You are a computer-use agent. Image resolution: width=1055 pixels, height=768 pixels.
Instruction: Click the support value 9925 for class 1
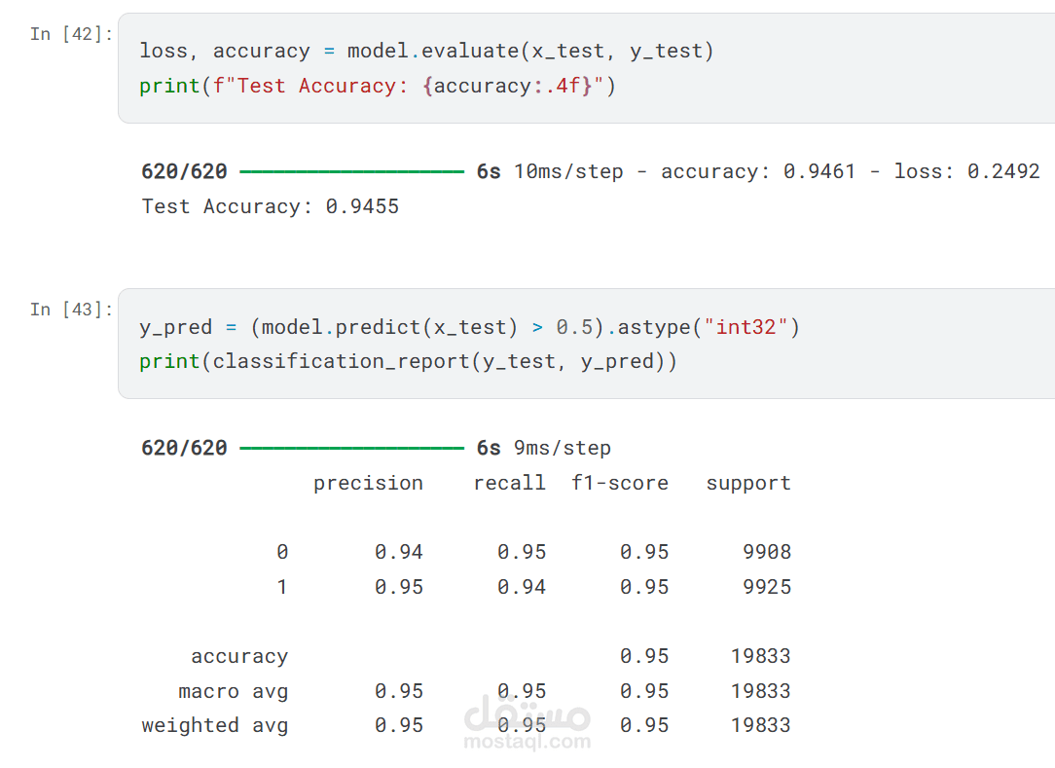tap(767, 587)
